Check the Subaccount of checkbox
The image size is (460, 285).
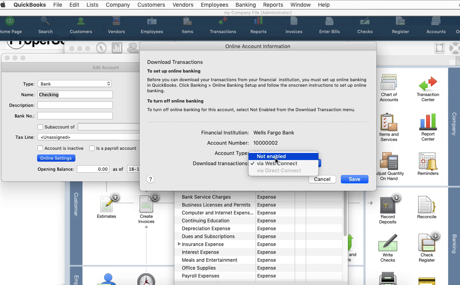tap(40, 127)
